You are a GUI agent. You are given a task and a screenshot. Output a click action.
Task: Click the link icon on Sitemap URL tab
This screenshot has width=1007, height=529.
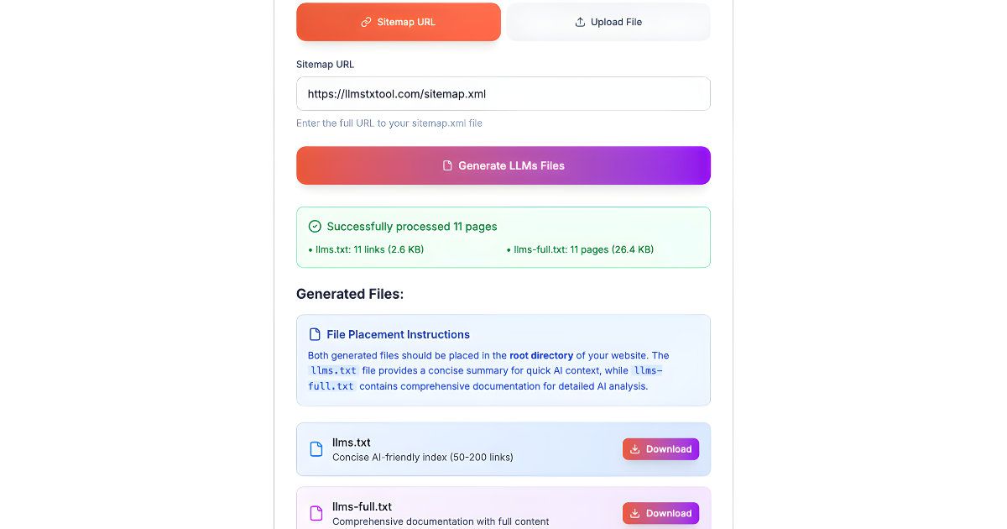pos(366,22)
